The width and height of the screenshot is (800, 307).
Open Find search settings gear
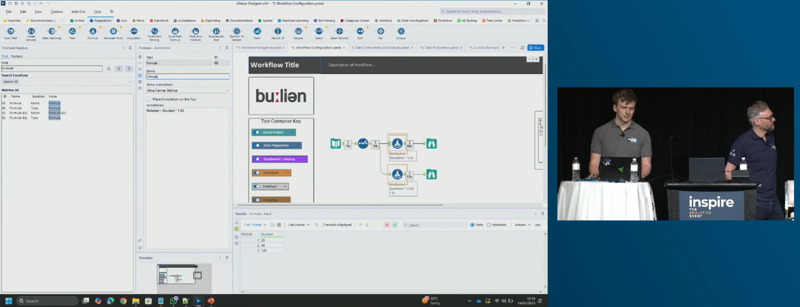(x=108, y=69)
